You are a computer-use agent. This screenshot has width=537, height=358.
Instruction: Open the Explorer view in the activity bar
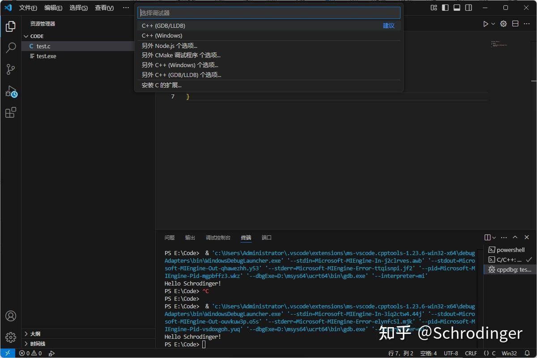[x=11, y=26]
